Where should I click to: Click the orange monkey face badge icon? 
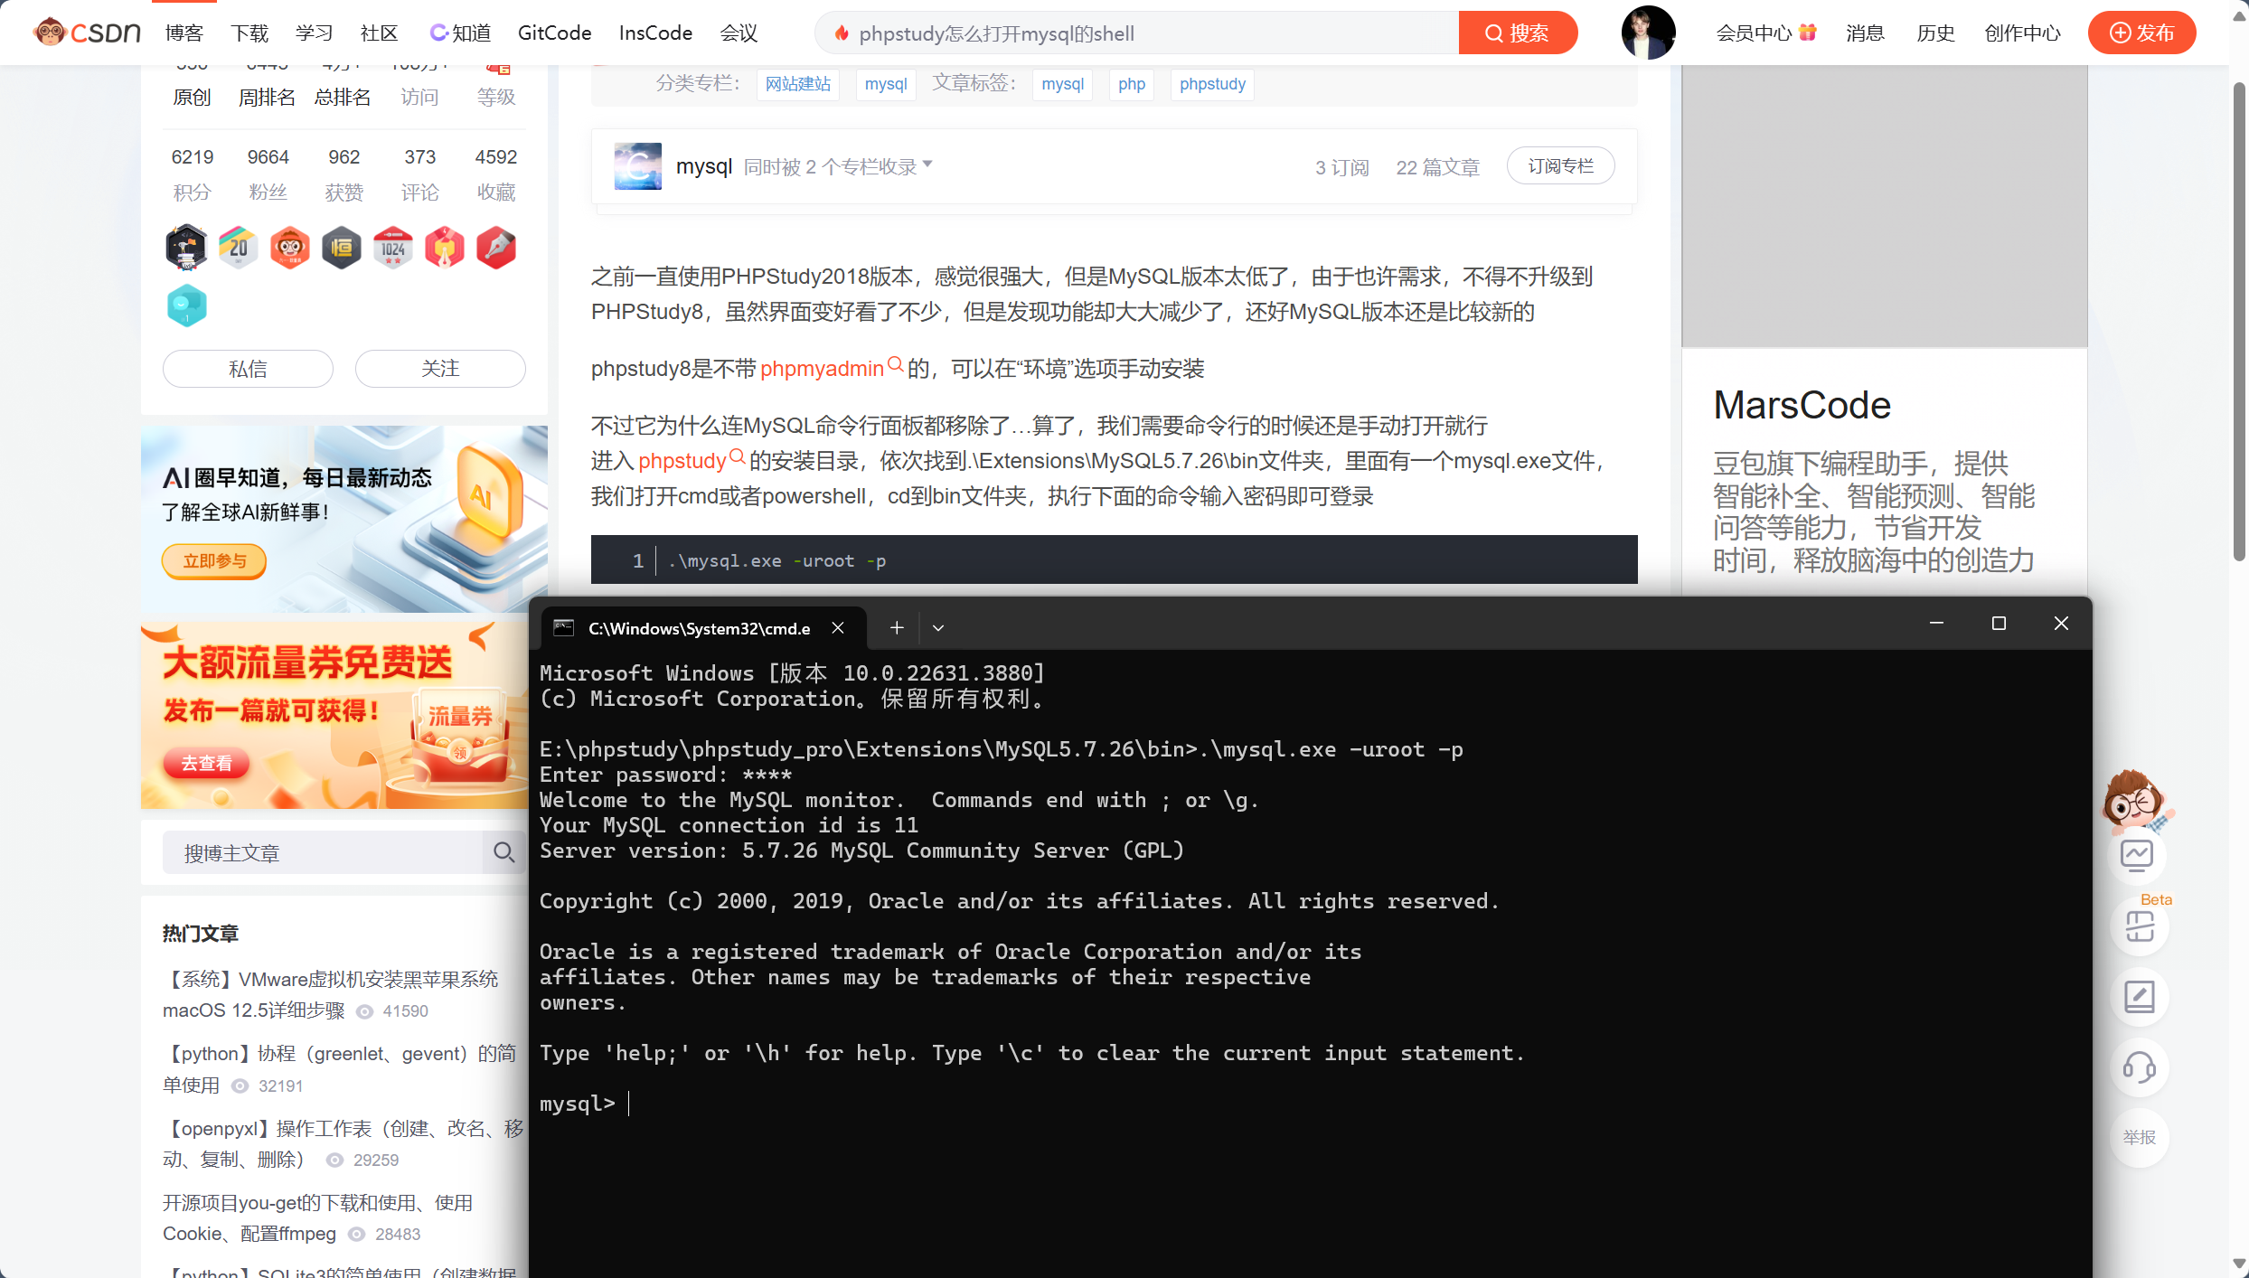(x=290, y=248)
